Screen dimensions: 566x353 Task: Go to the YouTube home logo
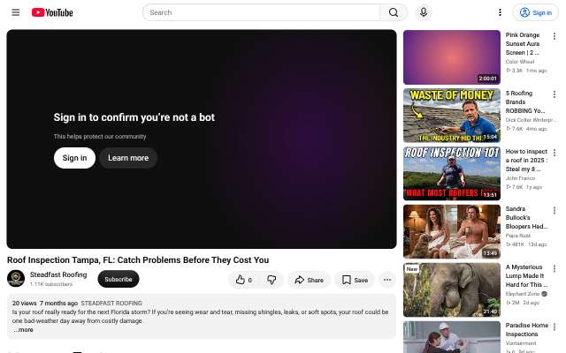click(52, 12)
